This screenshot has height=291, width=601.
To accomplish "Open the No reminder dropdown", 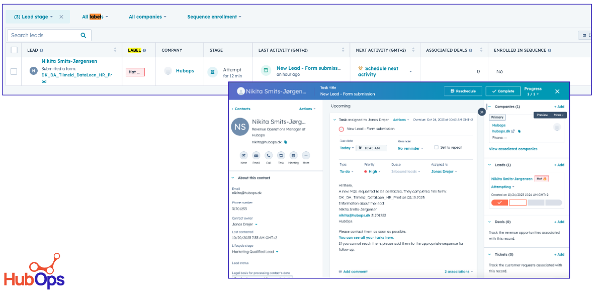I will click(410, 148).
